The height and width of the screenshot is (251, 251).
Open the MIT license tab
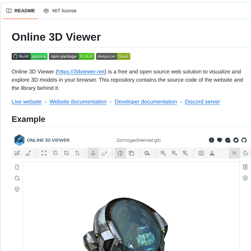tap(60, 11)
